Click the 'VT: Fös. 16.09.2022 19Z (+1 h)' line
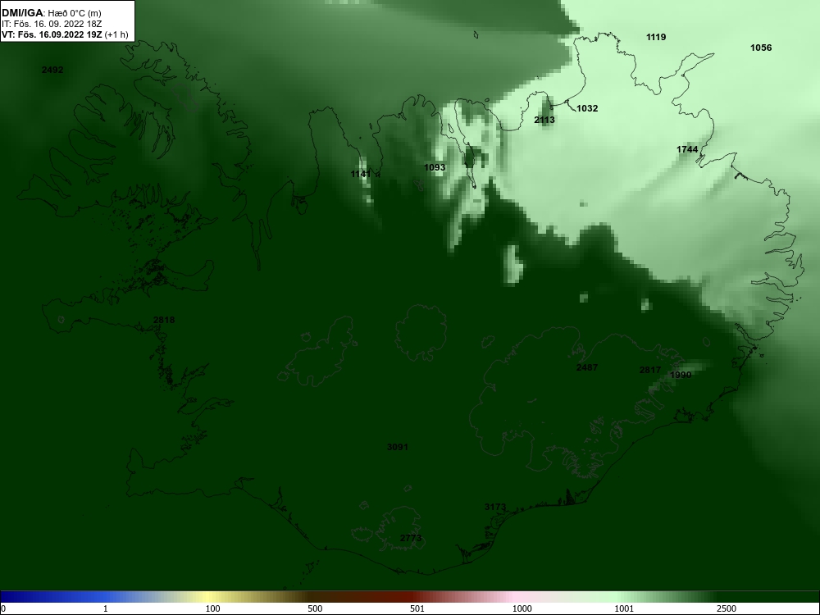The image size is (820, 615). (65, 35)
